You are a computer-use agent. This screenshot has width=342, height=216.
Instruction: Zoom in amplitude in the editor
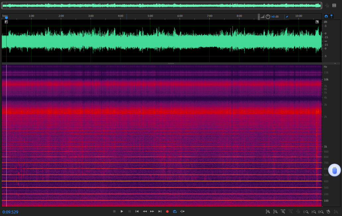268,211
